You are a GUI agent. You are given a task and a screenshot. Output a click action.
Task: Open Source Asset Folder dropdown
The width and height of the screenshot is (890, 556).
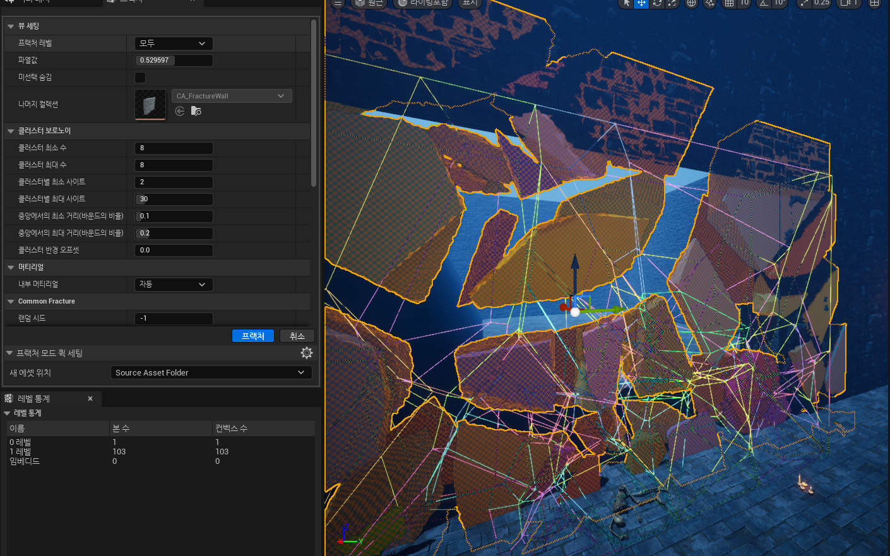(211, 373)
